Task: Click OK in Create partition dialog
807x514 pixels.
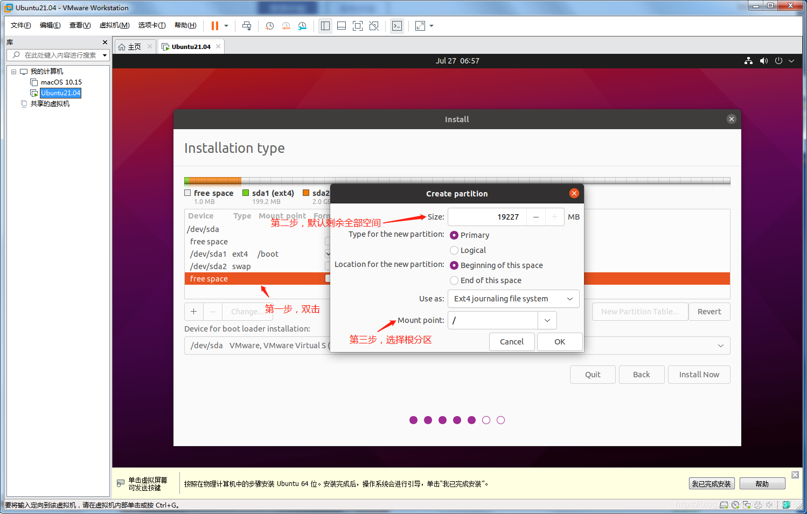Action: [x=560, y=342]
